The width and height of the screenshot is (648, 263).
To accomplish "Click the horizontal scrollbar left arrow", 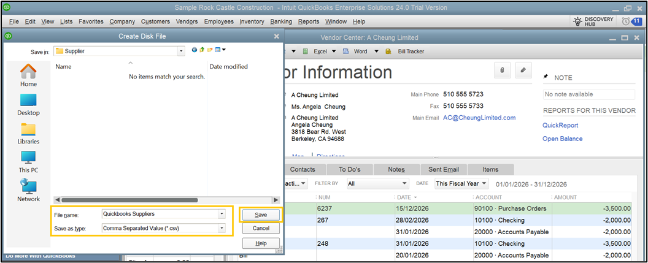I will click(x=58, y=200).
